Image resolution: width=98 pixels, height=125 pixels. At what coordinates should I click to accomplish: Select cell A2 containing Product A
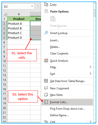[x=19, y=23]
